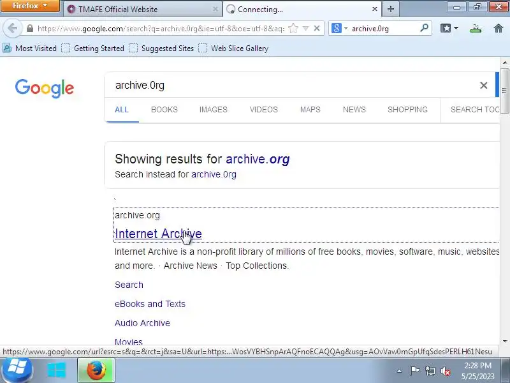The image size is (510, 383).
Task: Select the BOOKS results tab
Action: [164, 110]
